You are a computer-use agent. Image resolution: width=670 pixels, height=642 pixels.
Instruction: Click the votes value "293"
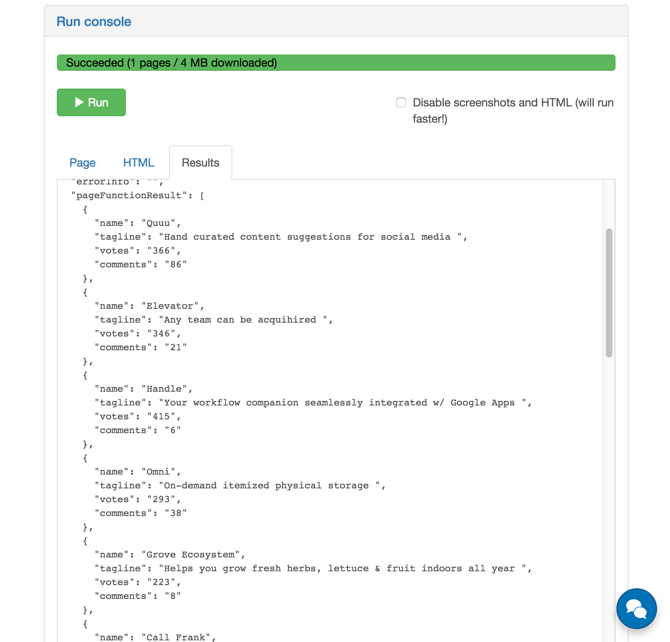[x=161, y=499]
